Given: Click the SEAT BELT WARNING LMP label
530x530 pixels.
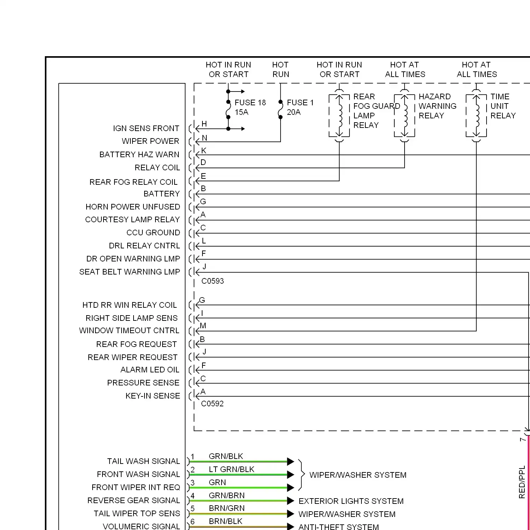Looking at the screenshot, I should 130,272.
